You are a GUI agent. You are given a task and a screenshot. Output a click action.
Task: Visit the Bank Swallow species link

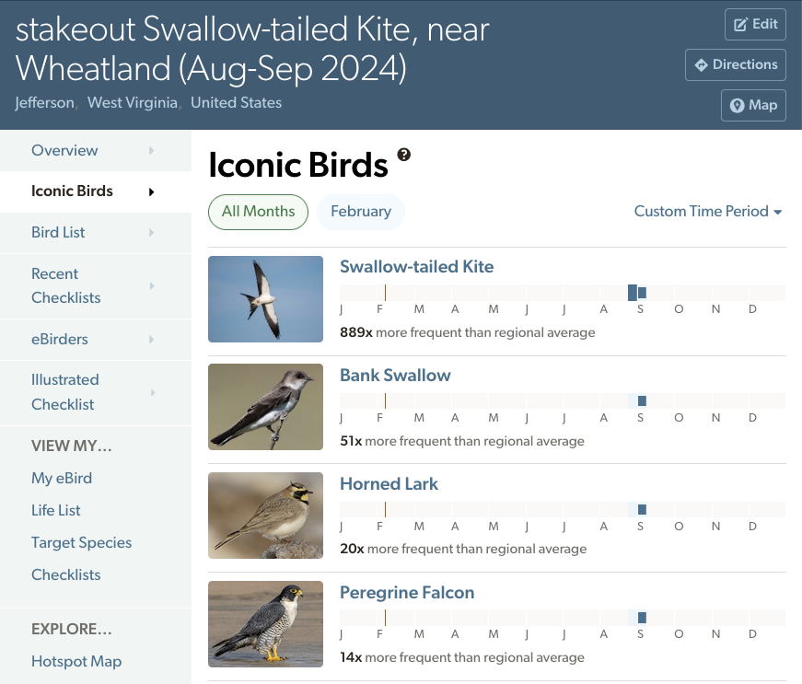[395, 375]
